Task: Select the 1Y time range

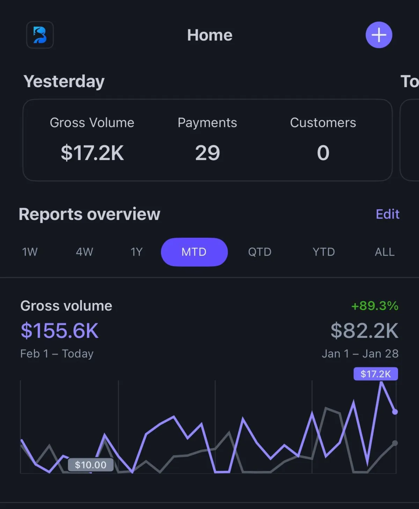Action: [x=137, y=252]
